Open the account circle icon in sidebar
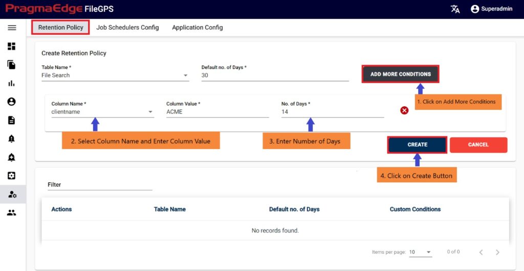524x271 pixels. point(12,102)
